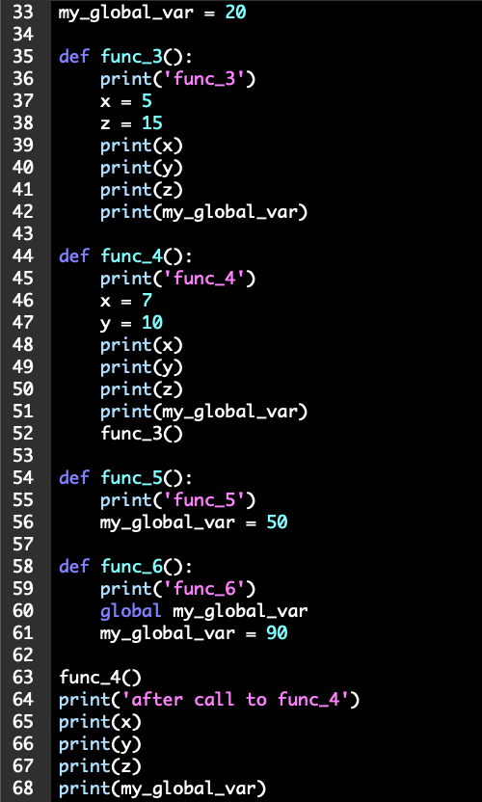Click line number 58 in the gutter
Viewport: 482px width, 802px height.
tap(23, 566)
